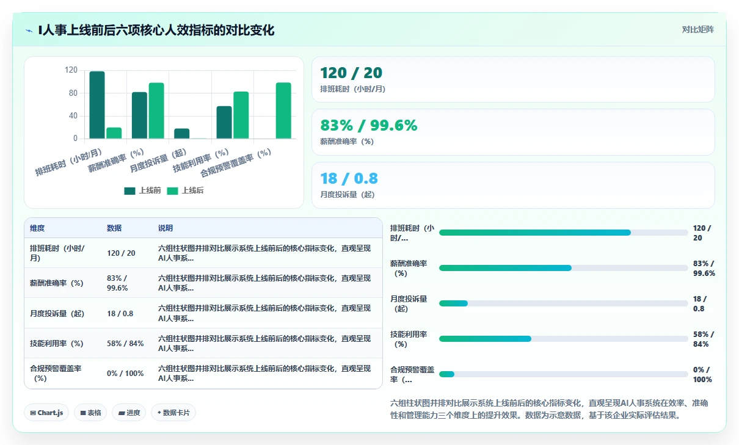
Task: Click the 技能利用率（%） table row cell
Action: 62,343
